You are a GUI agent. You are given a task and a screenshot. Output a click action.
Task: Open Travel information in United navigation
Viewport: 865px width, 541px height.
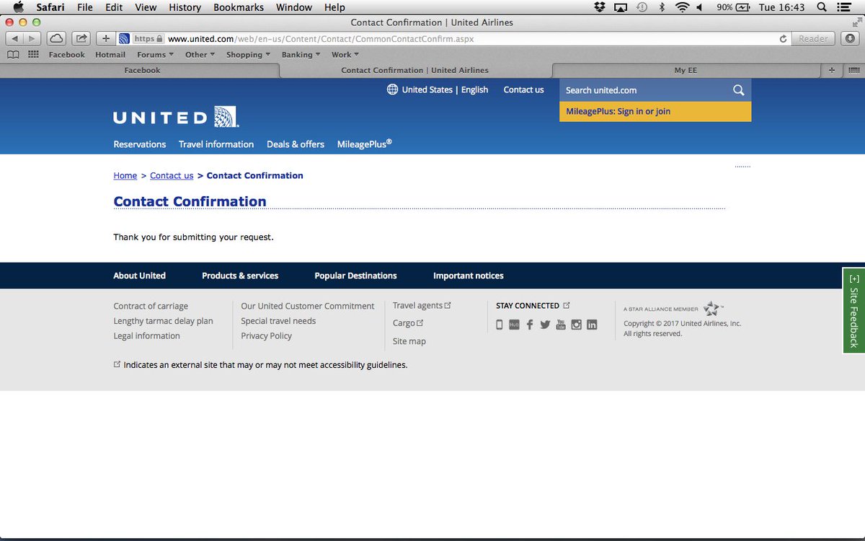tap(216, 144)
